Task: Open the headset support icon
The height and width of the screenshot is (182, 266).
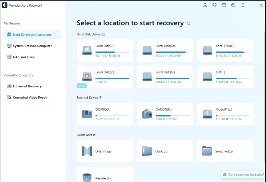Action: 215,5
